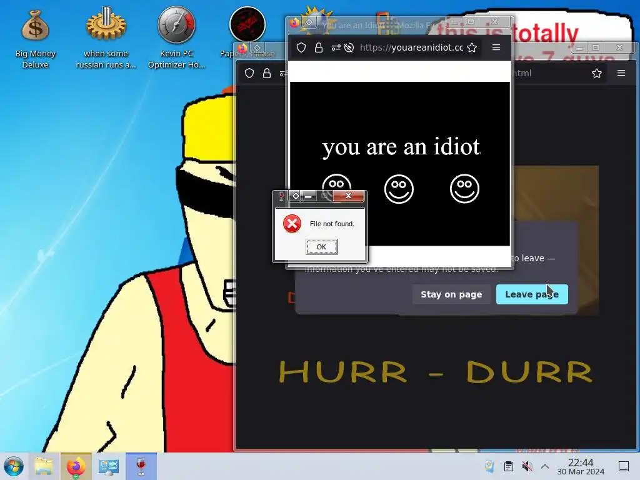Click the "you are an idiot" text
The height and width of the screenshot is (480, 640).
point(401,147)
